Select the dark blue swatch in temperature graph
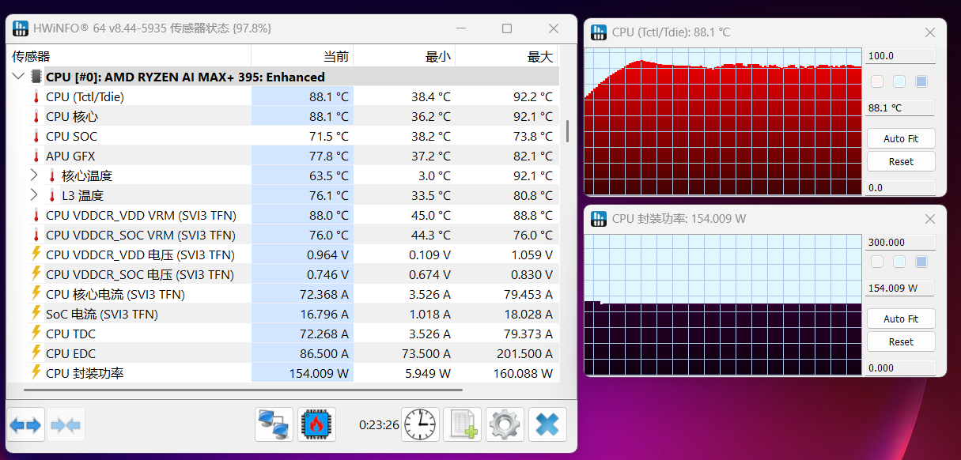961x460 pixels. [921, 81]
